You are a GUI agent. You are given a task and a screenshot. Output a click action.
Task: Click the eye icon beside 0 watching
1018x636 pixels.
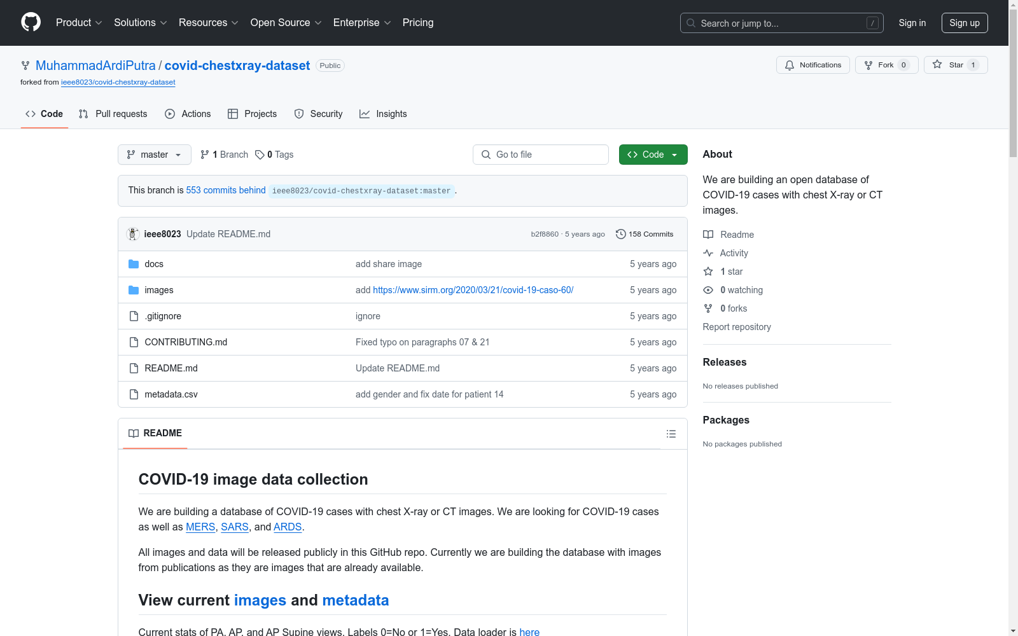click(x=708, y=290)
